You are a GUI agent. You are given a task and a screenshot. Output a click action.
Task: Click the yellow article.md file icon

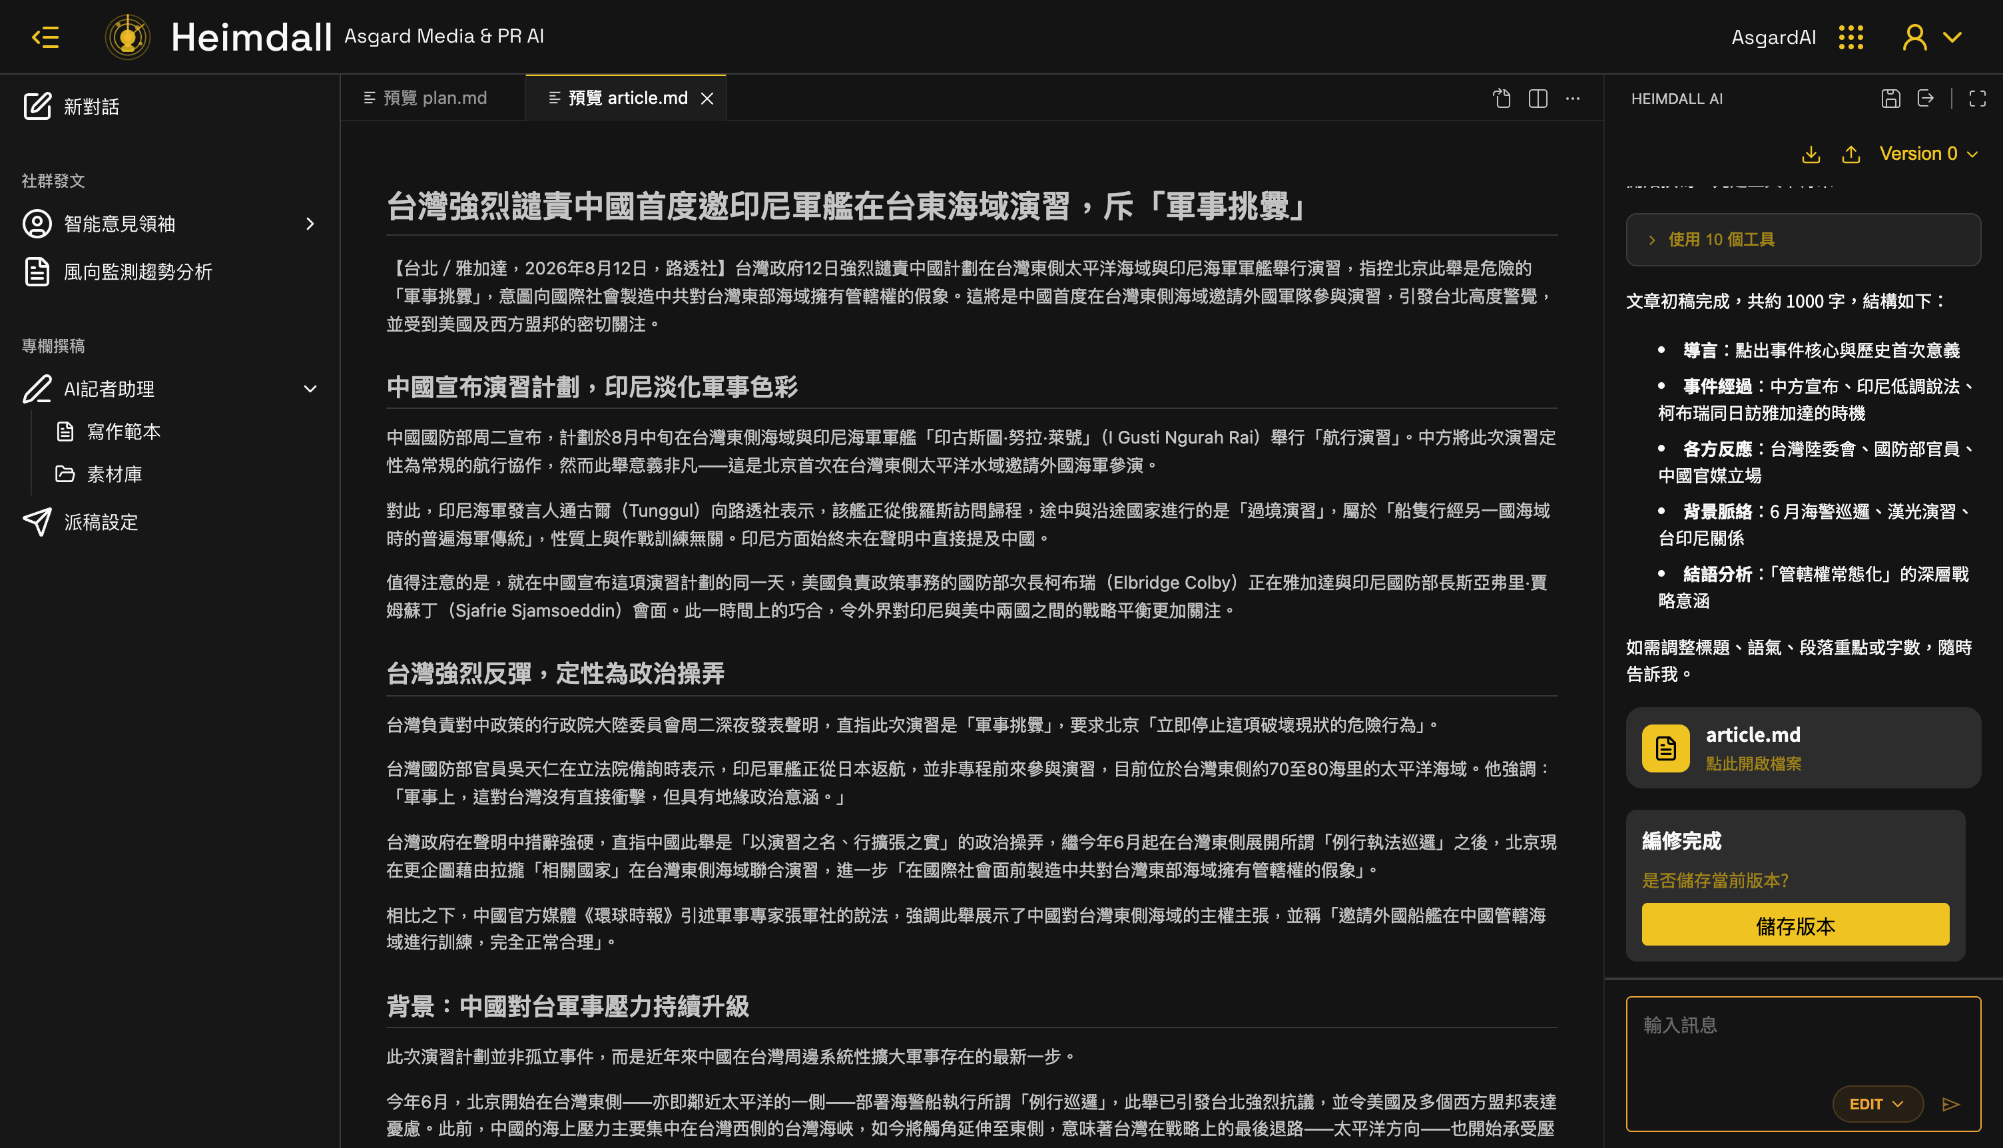(1665, 748)
